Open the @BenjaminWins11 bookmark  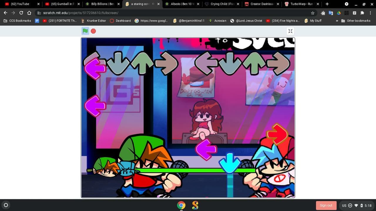(188, 21)
